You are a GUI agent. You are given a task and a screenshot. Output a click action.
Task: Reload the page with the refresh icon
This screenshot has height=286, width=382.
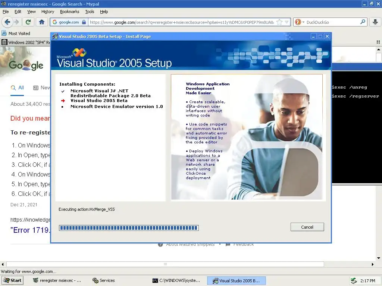[28, 22]
